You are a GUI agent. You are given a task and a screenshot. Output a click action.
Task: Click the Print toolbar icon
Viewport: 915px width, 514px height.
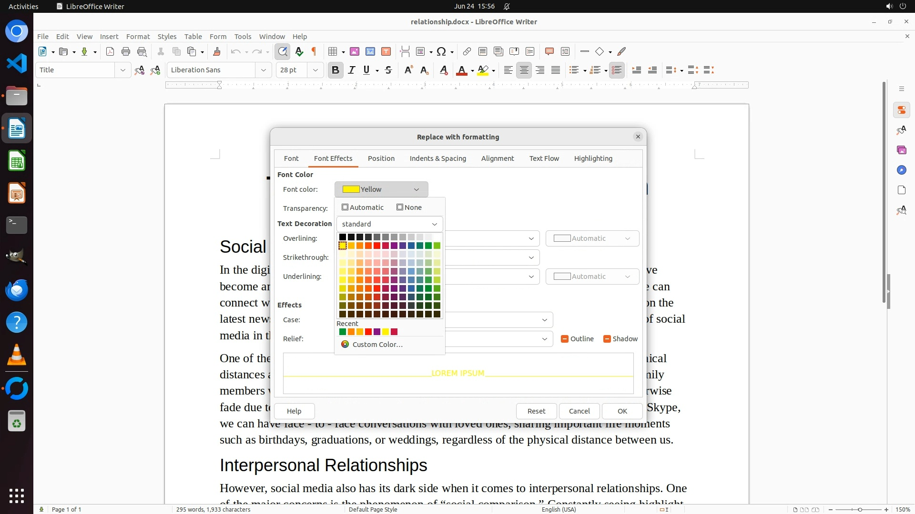click(x=126, y=51)
